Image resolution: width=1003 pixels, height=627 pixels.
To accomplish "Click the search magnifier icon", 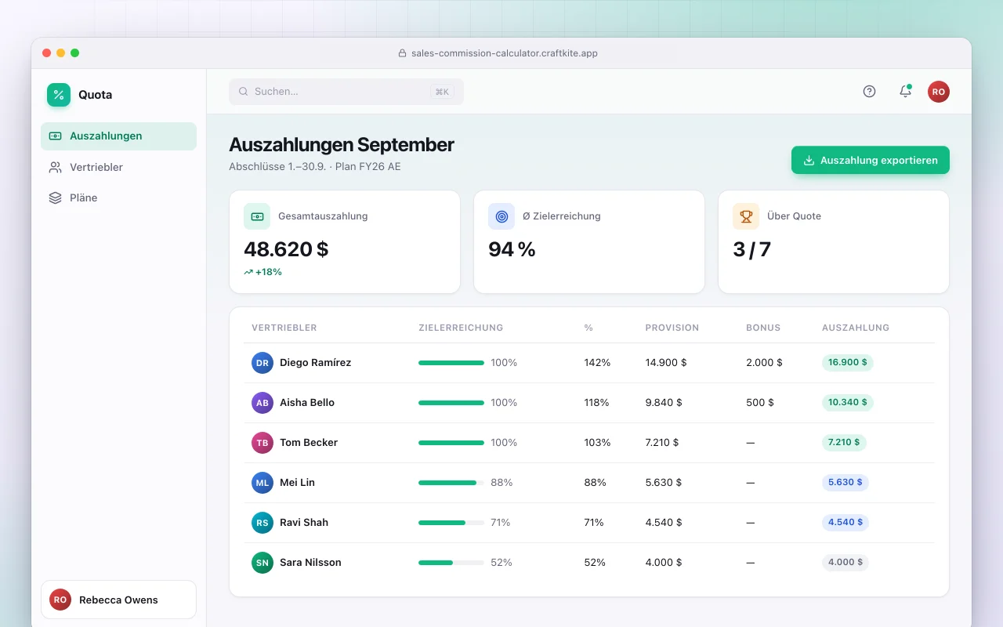I will click(x=244, y=92).
